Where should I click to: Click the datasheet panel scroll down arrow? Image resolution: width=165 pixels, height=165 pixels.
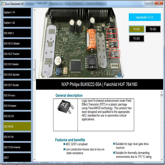pos(162,159)
